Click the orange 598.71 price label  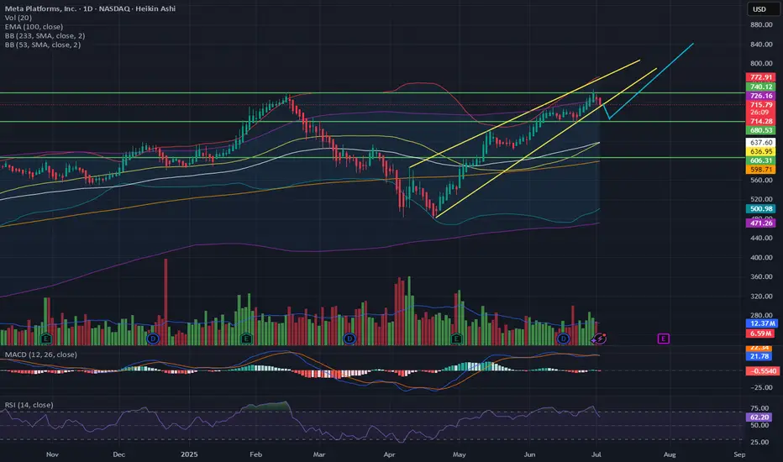[x=761, y=170]
